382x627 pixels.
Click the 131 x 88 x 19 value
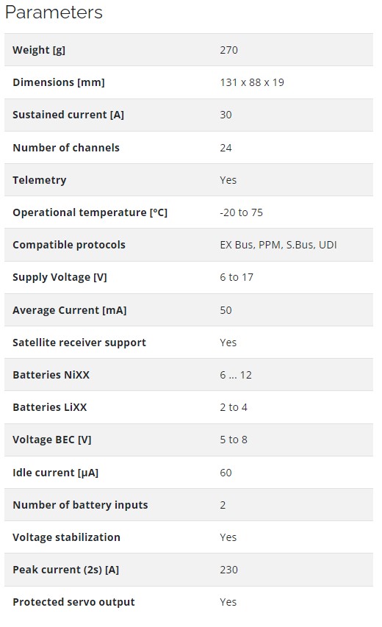(x=252, y=82)
